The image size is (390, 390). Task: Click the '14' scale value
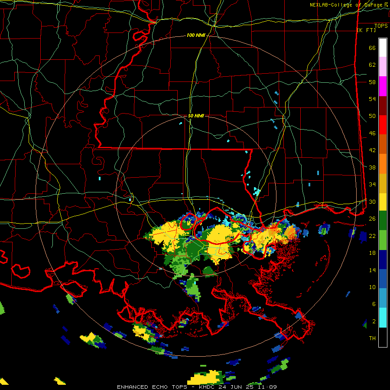pos(372,270)
